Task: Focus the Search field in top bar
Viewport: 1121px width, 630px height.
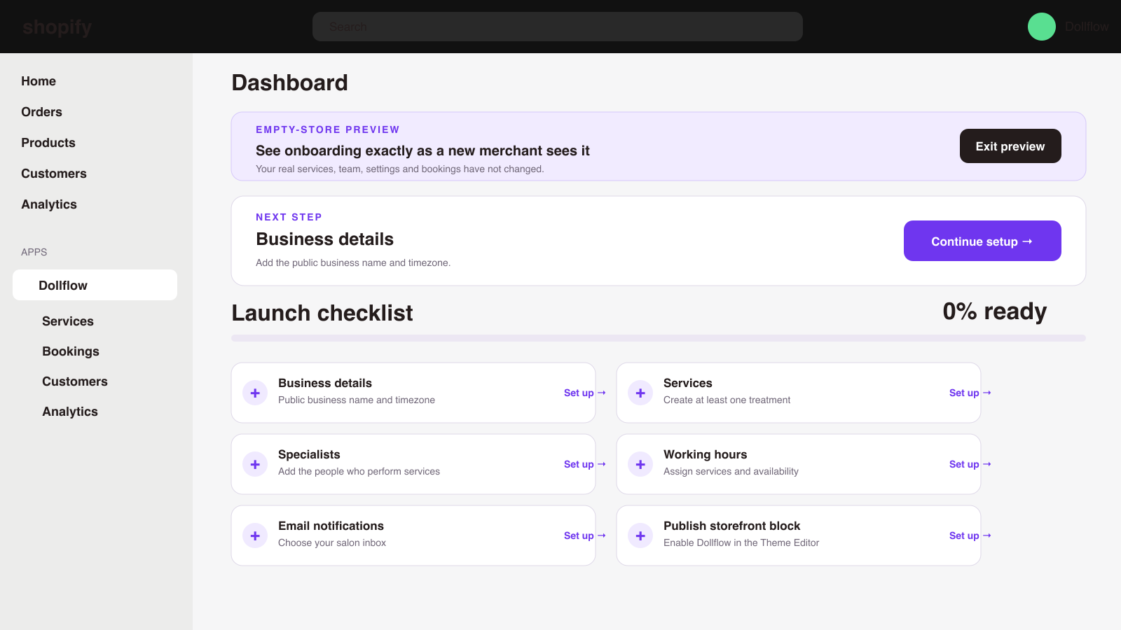Action: click(x=558, y=27)
